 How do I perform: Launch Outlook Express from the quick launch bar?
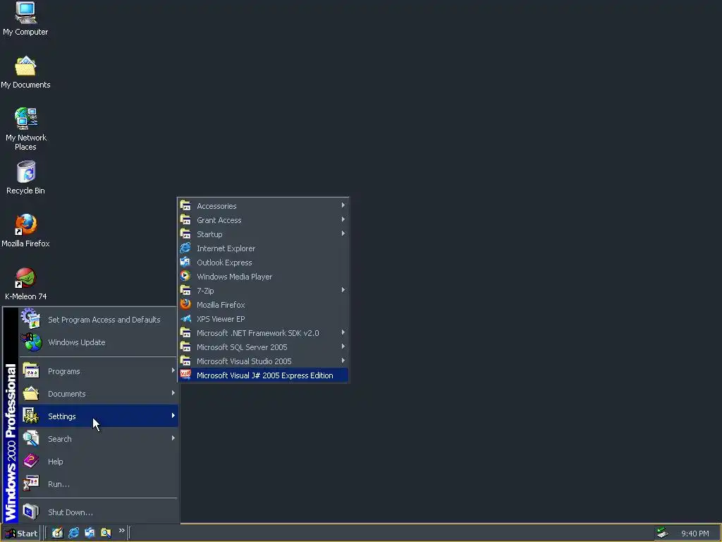(90, 533)
